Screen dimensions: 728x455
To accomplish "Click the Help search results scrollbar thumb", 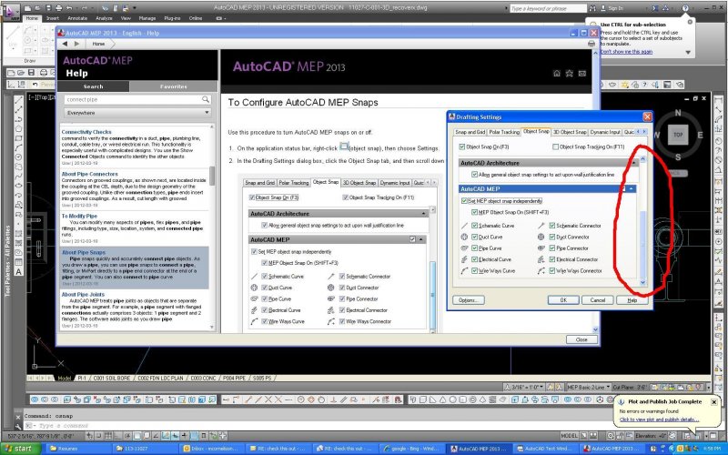I will point(212,176).
